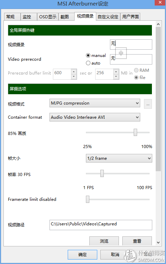Click scrollbar up arrow at top
The image size is (166, 264).
158,24
